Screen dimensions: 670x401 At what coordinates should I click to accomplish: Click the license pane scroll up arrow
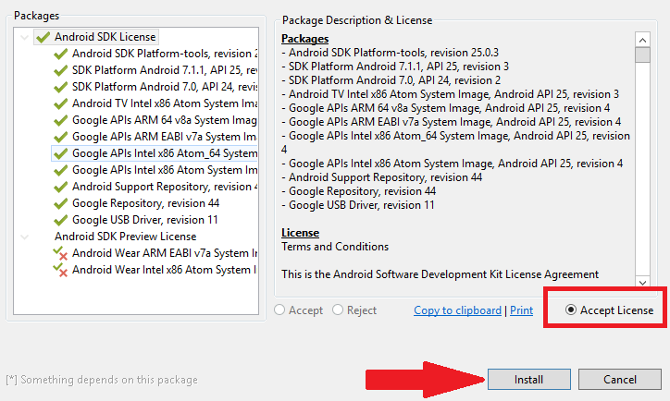pos(642,40)
